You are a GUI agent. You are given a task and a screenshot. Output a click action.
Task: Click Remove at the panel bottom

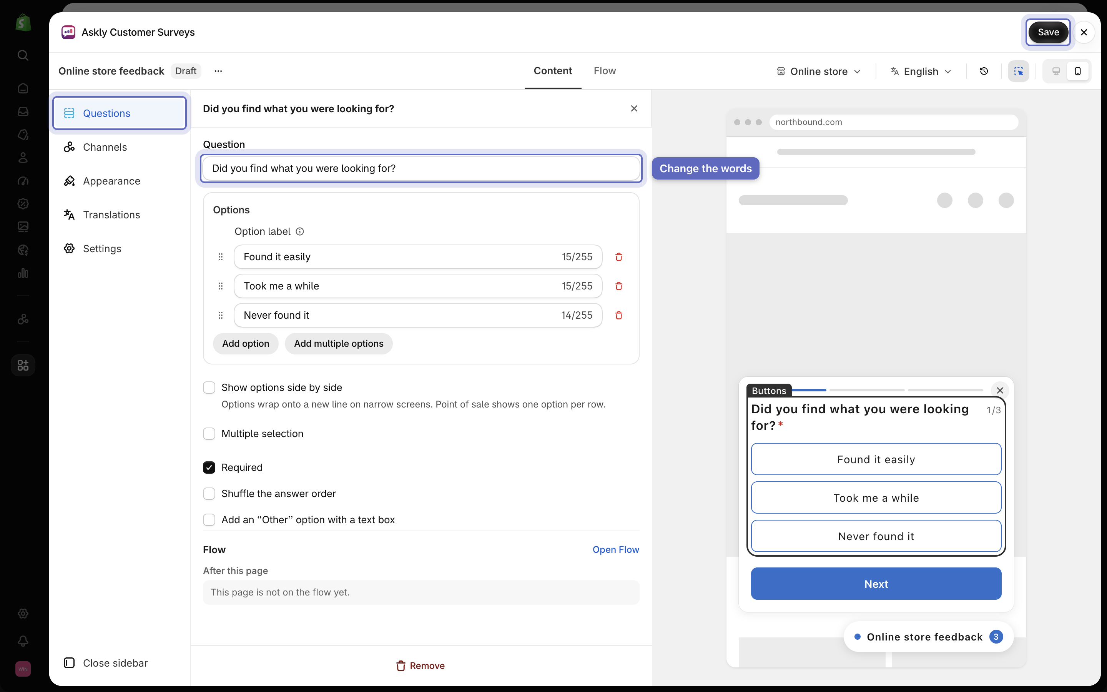421,666
